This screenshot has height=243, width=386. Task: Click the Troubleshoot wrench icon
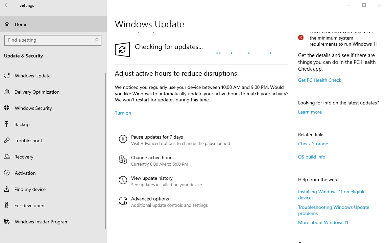tap(7, 141)
